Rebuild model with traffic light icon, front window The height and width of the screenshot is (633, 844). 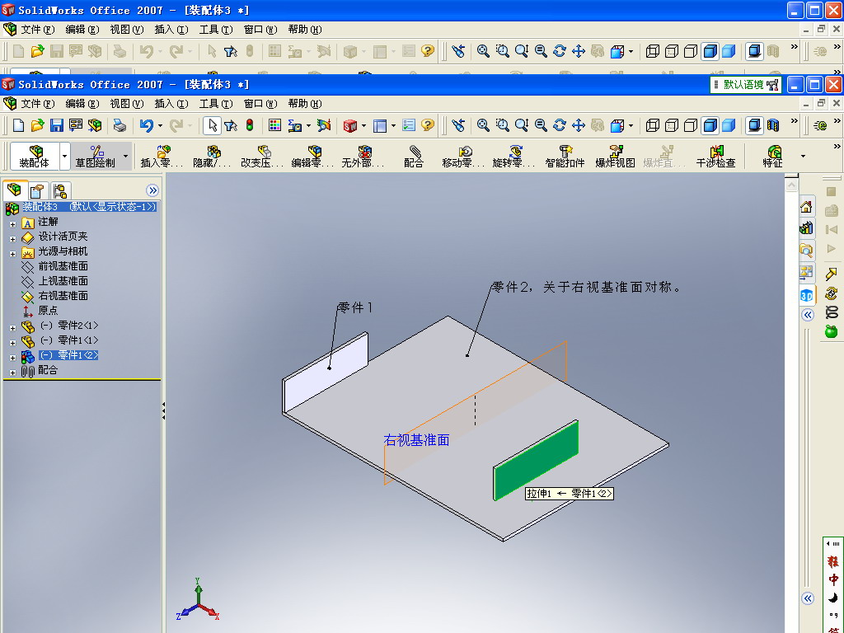coord(250,125)
